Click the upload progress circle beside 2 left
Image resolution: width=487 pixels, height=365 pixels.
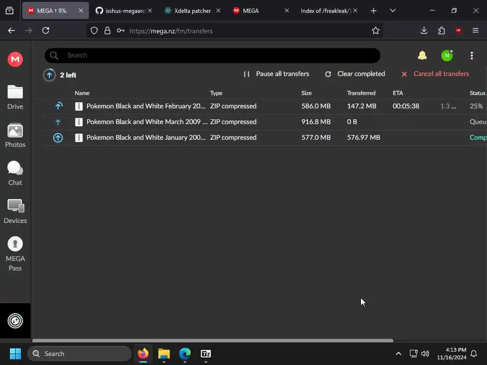[x=49, y=75]
